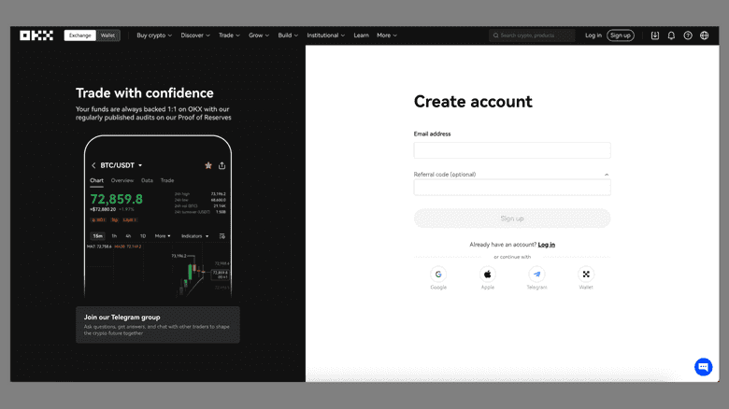
Task: Open the support chat bubble
Action: click(704, 367)
